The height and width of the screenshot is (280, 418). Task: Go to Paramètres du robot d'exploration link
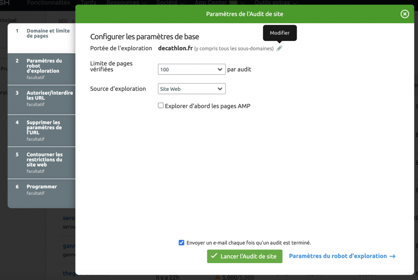pyautogui.click(x=342, y=256)
